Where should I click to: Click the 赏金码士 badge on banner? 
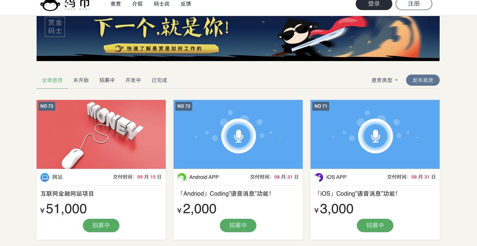(55, 27)
